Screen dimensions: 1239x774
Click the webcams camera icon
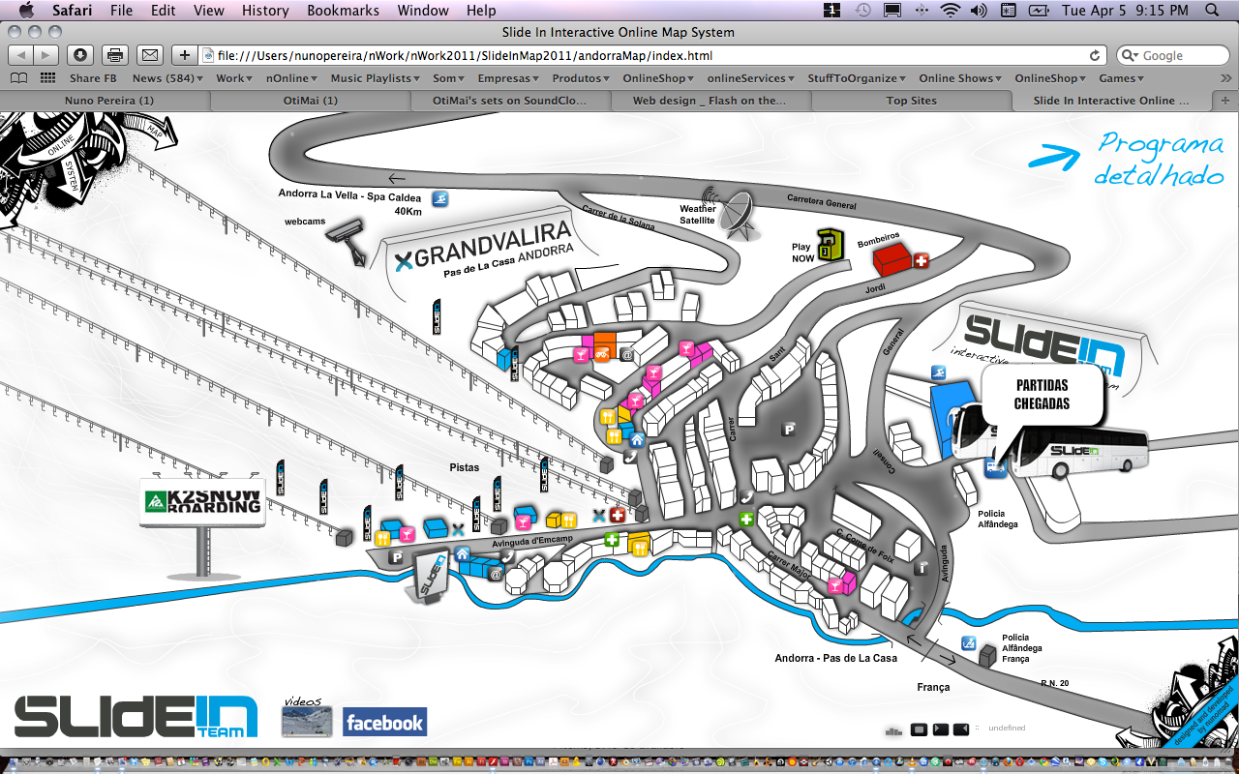pos(348,240)
